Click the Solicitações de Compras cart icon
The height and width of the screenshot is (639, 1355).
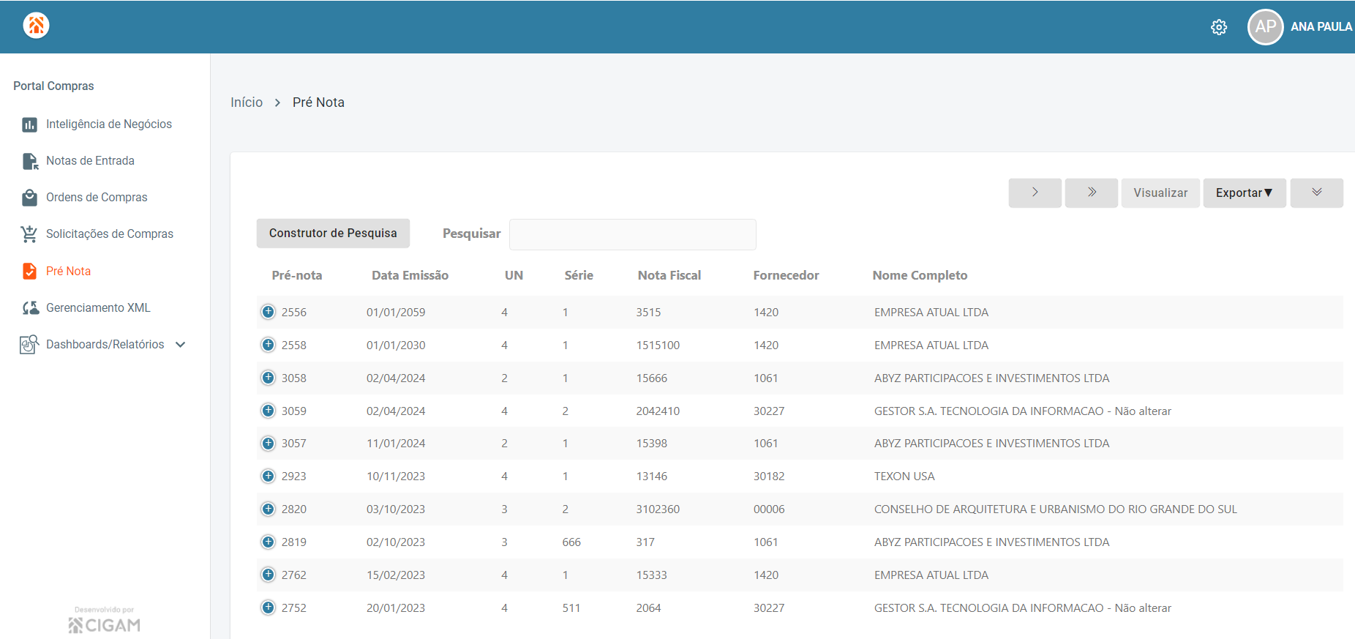pos(29,234)
